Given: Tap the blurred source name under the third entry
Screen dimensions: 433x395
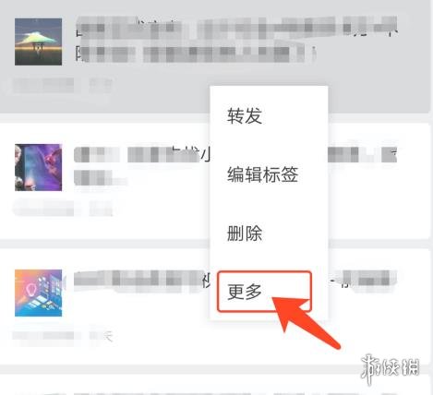Looking at the screenshot, I should pyautogui.click(x=43, y=336).
